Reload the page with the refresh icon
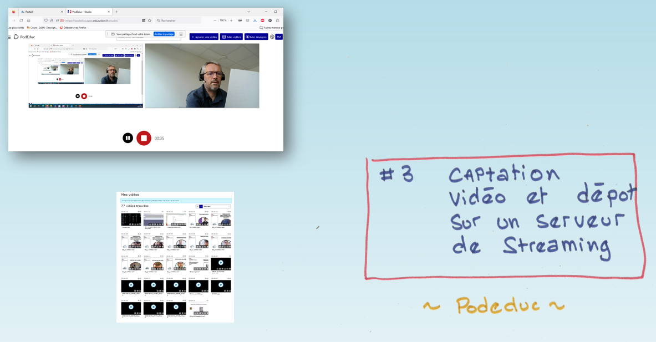This screenshot has height=342, width=656. click(21, 21)
